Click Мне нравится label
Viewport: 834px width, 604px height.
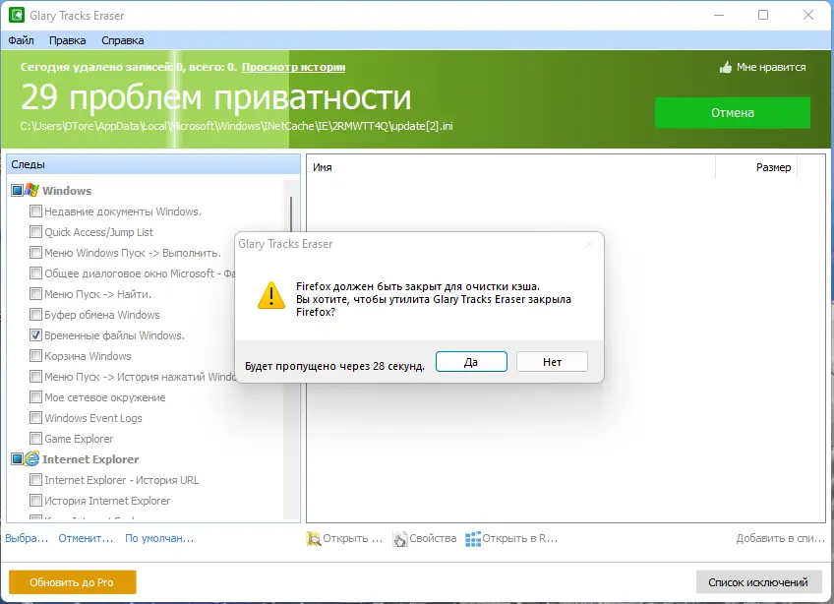click(x=771, y=67)
